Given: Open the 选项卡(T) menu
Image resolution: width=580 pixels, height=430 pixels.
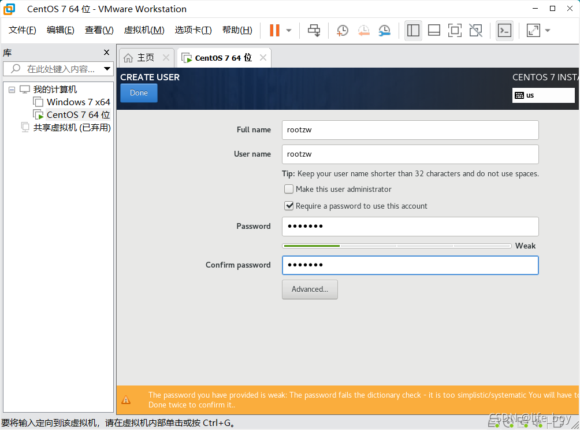Looking at the screenshot, I should (x=193, y=30).
